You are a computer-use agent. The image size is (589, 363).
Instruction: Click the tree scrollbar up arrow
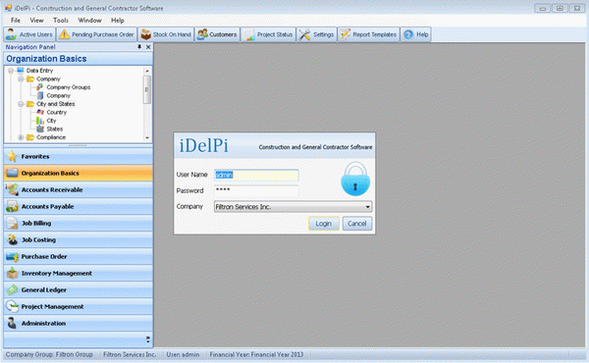click(147, 71)
